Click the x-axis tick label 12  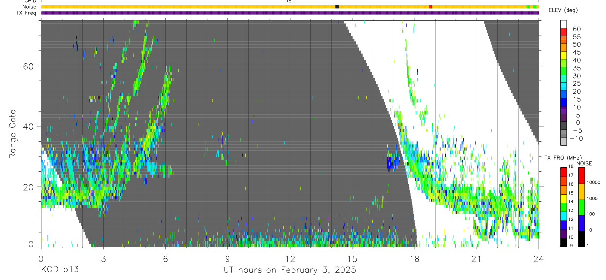[x=290, y=258]
